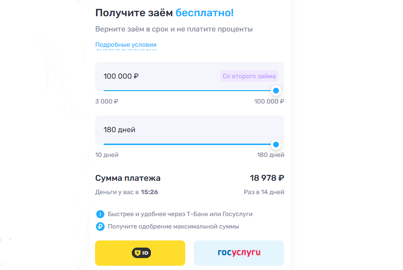Open the 'Подробные условия' link
The width and height of the screenshot is (403, 270).
coord(126,45)
